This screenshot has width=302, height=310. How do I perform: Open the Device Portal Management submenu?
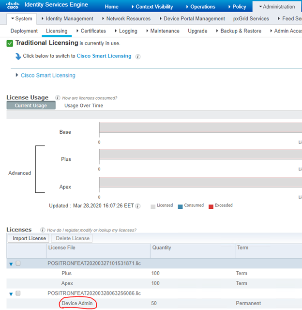coord(192,18)
